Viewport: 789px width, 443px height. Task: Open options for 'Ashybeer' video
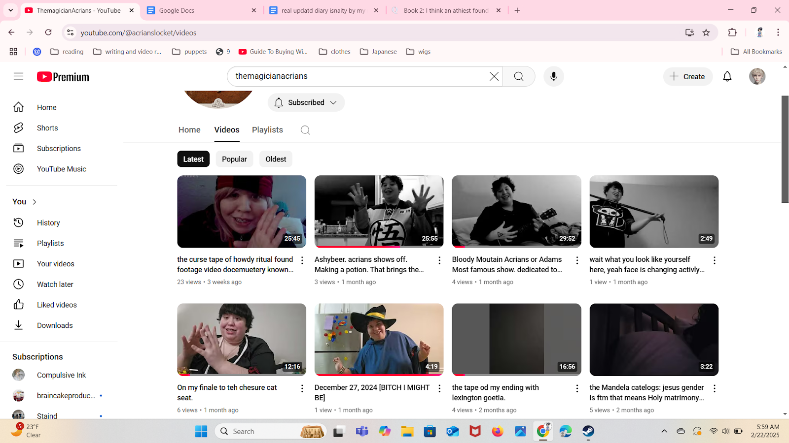pyautogui.click(x=439, y=260)
